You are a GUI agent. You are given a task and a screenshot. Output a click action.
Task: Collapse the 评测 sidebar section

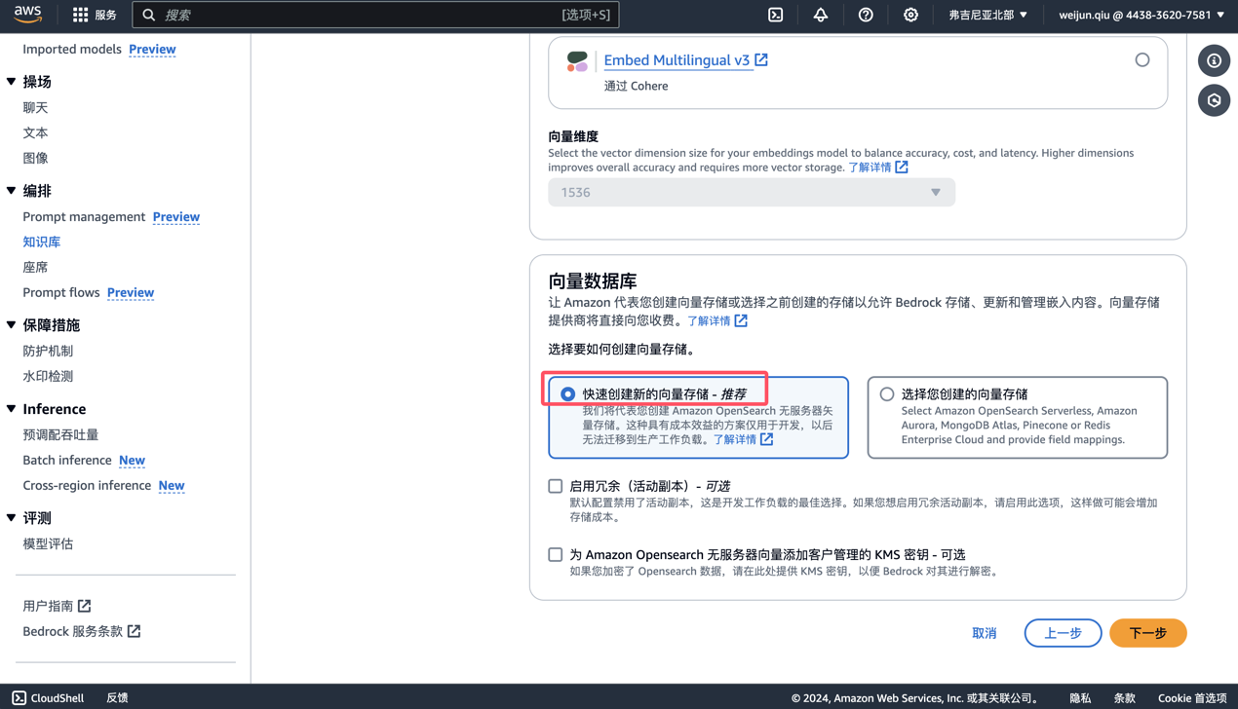click(x=12, y=518)
